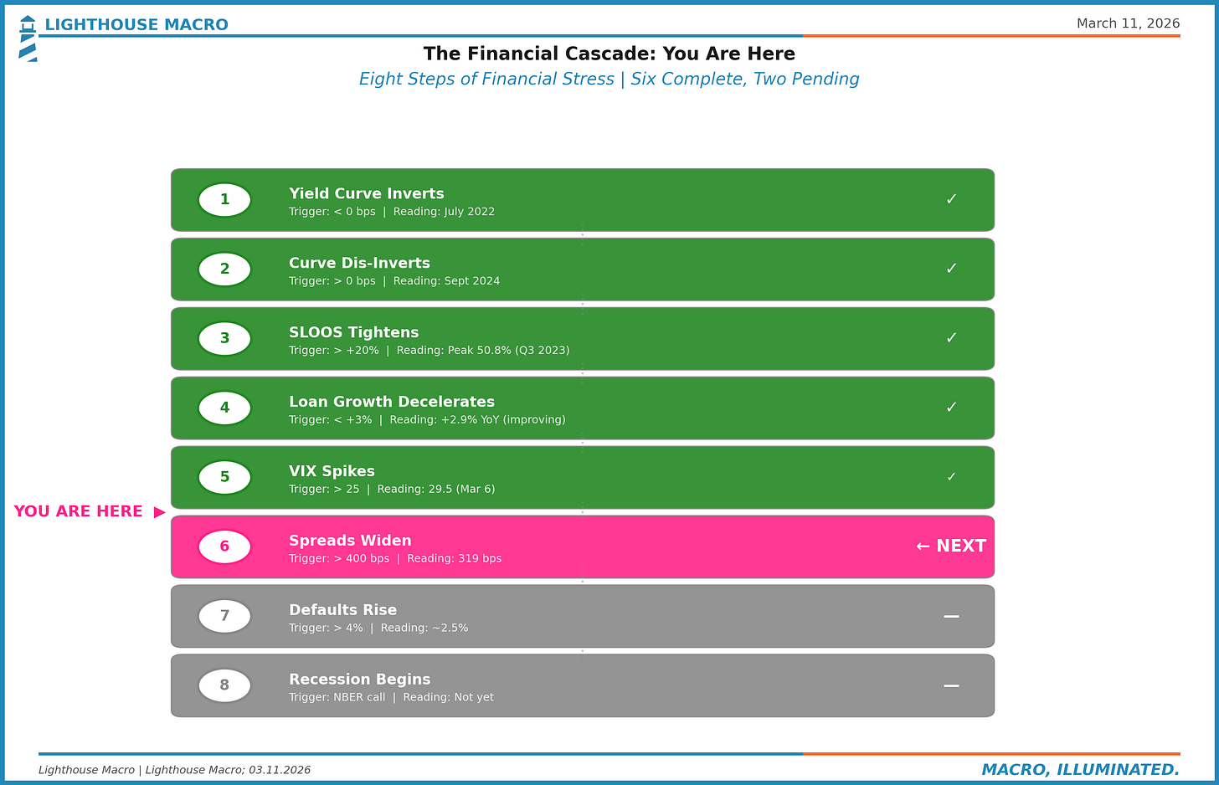1219x785 pixels.
Task: Click the dash on Defaults Rise row
Action: (x=951, y=616)
